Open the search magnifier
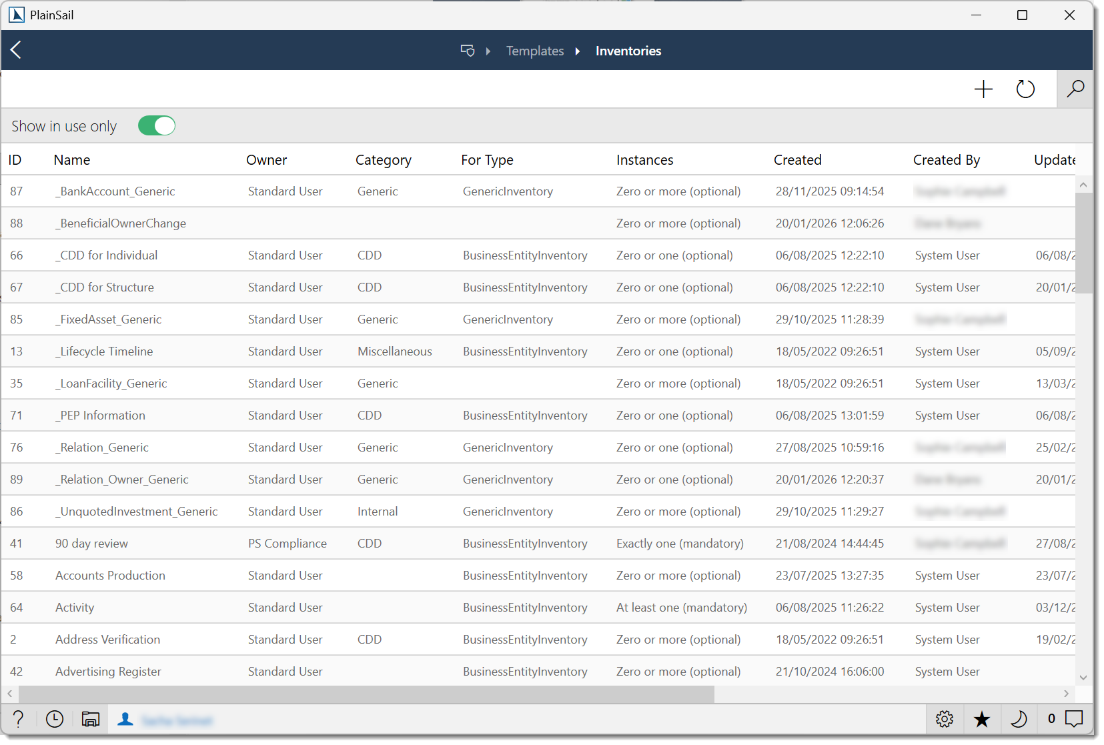 coord(1075,89)
